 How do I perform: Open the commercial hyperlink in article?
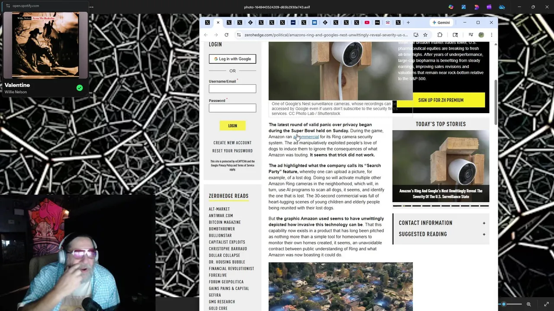coord(306,137)
